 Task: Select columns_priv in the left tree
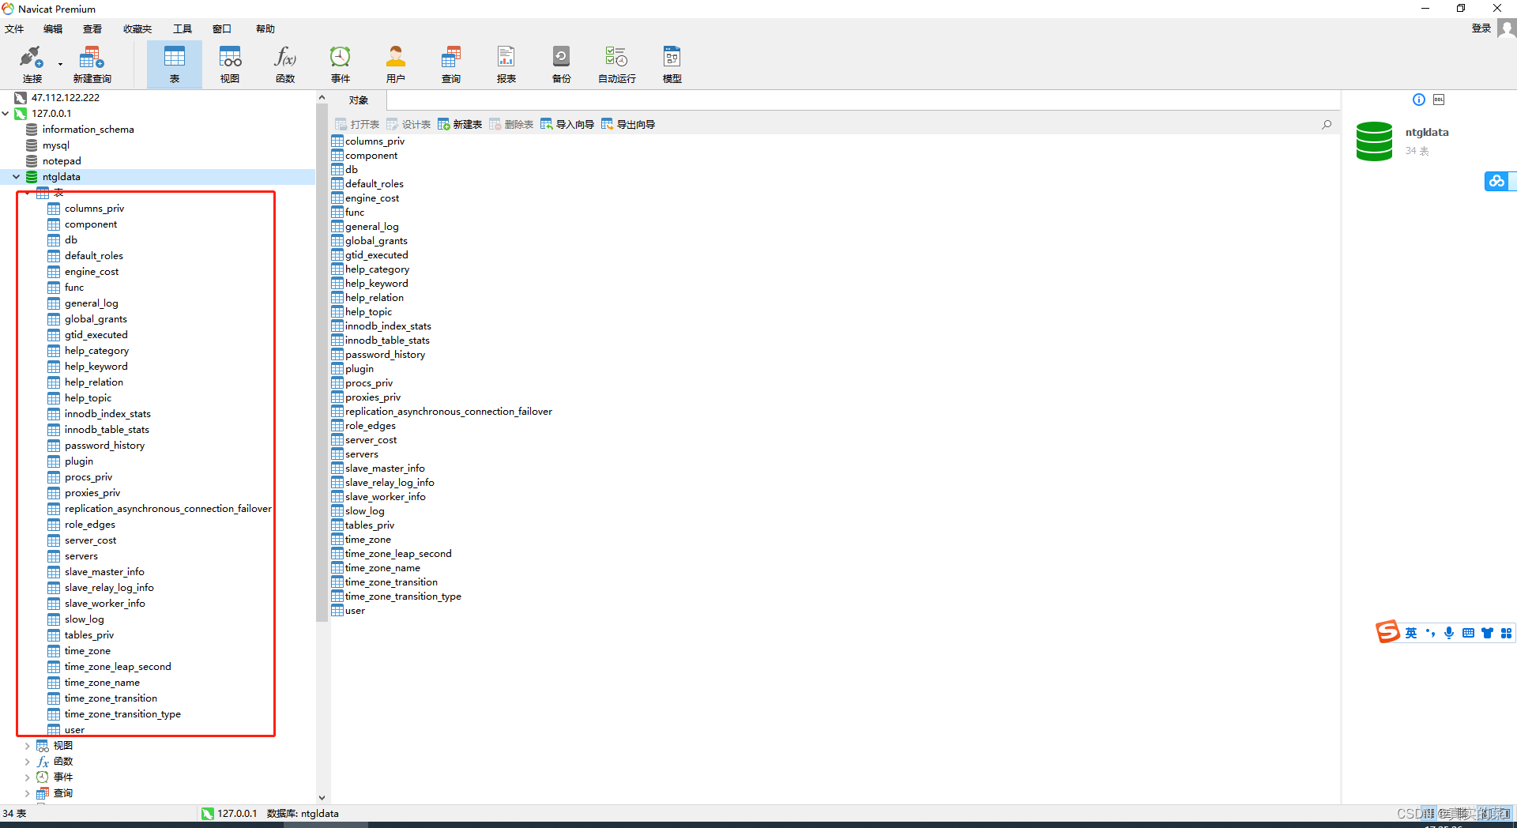pyautogui.click(x=94, y=209)
